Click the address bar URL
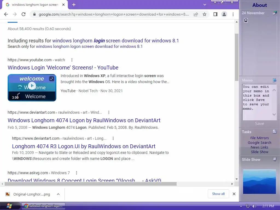The image size is (280, 210). 114,14
